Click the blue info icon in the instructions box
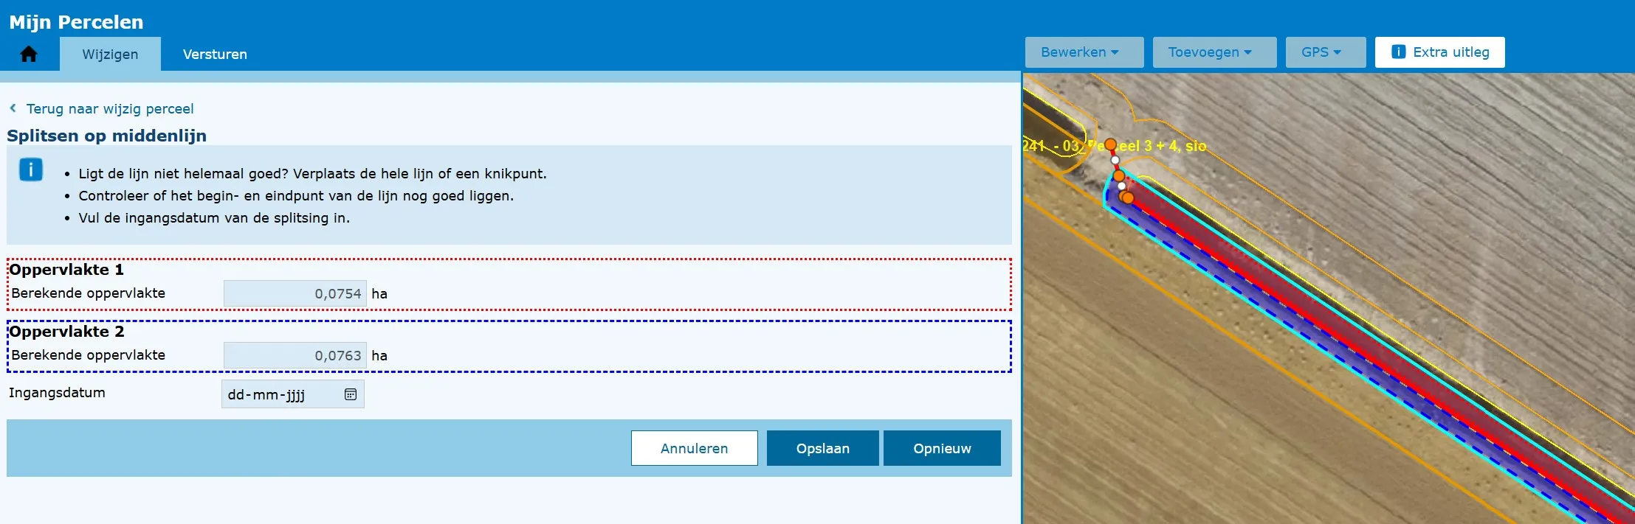The width and height of the screenshot is (1635, 524). pos(30,170)
